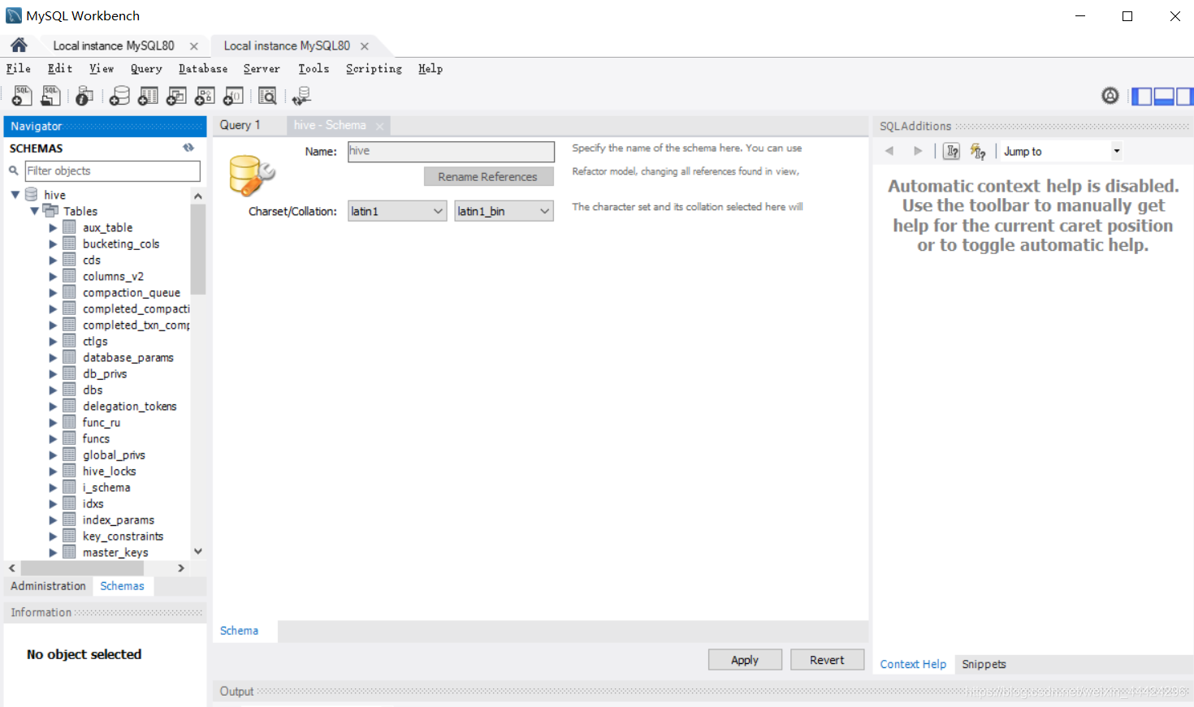This screenshot has height=707, width=1194.
Task: Open the collation latin1_bin dropdown
Action: pyautogui.click(x=504, y=211)
